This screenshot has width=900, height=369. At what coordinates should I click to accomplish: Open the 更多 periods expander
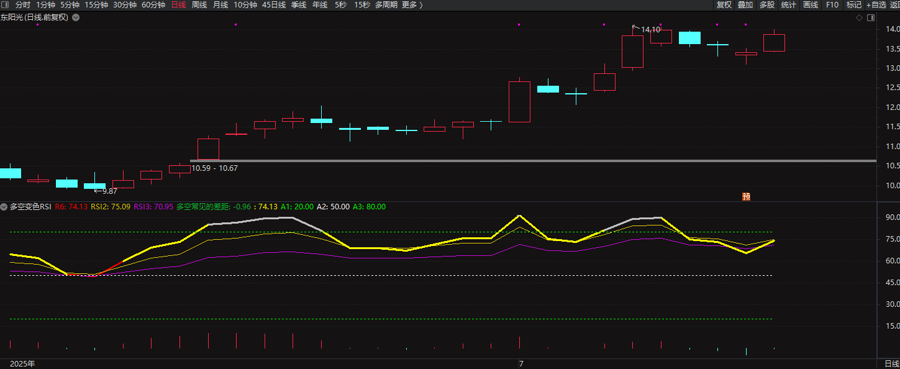pos(412,5)
